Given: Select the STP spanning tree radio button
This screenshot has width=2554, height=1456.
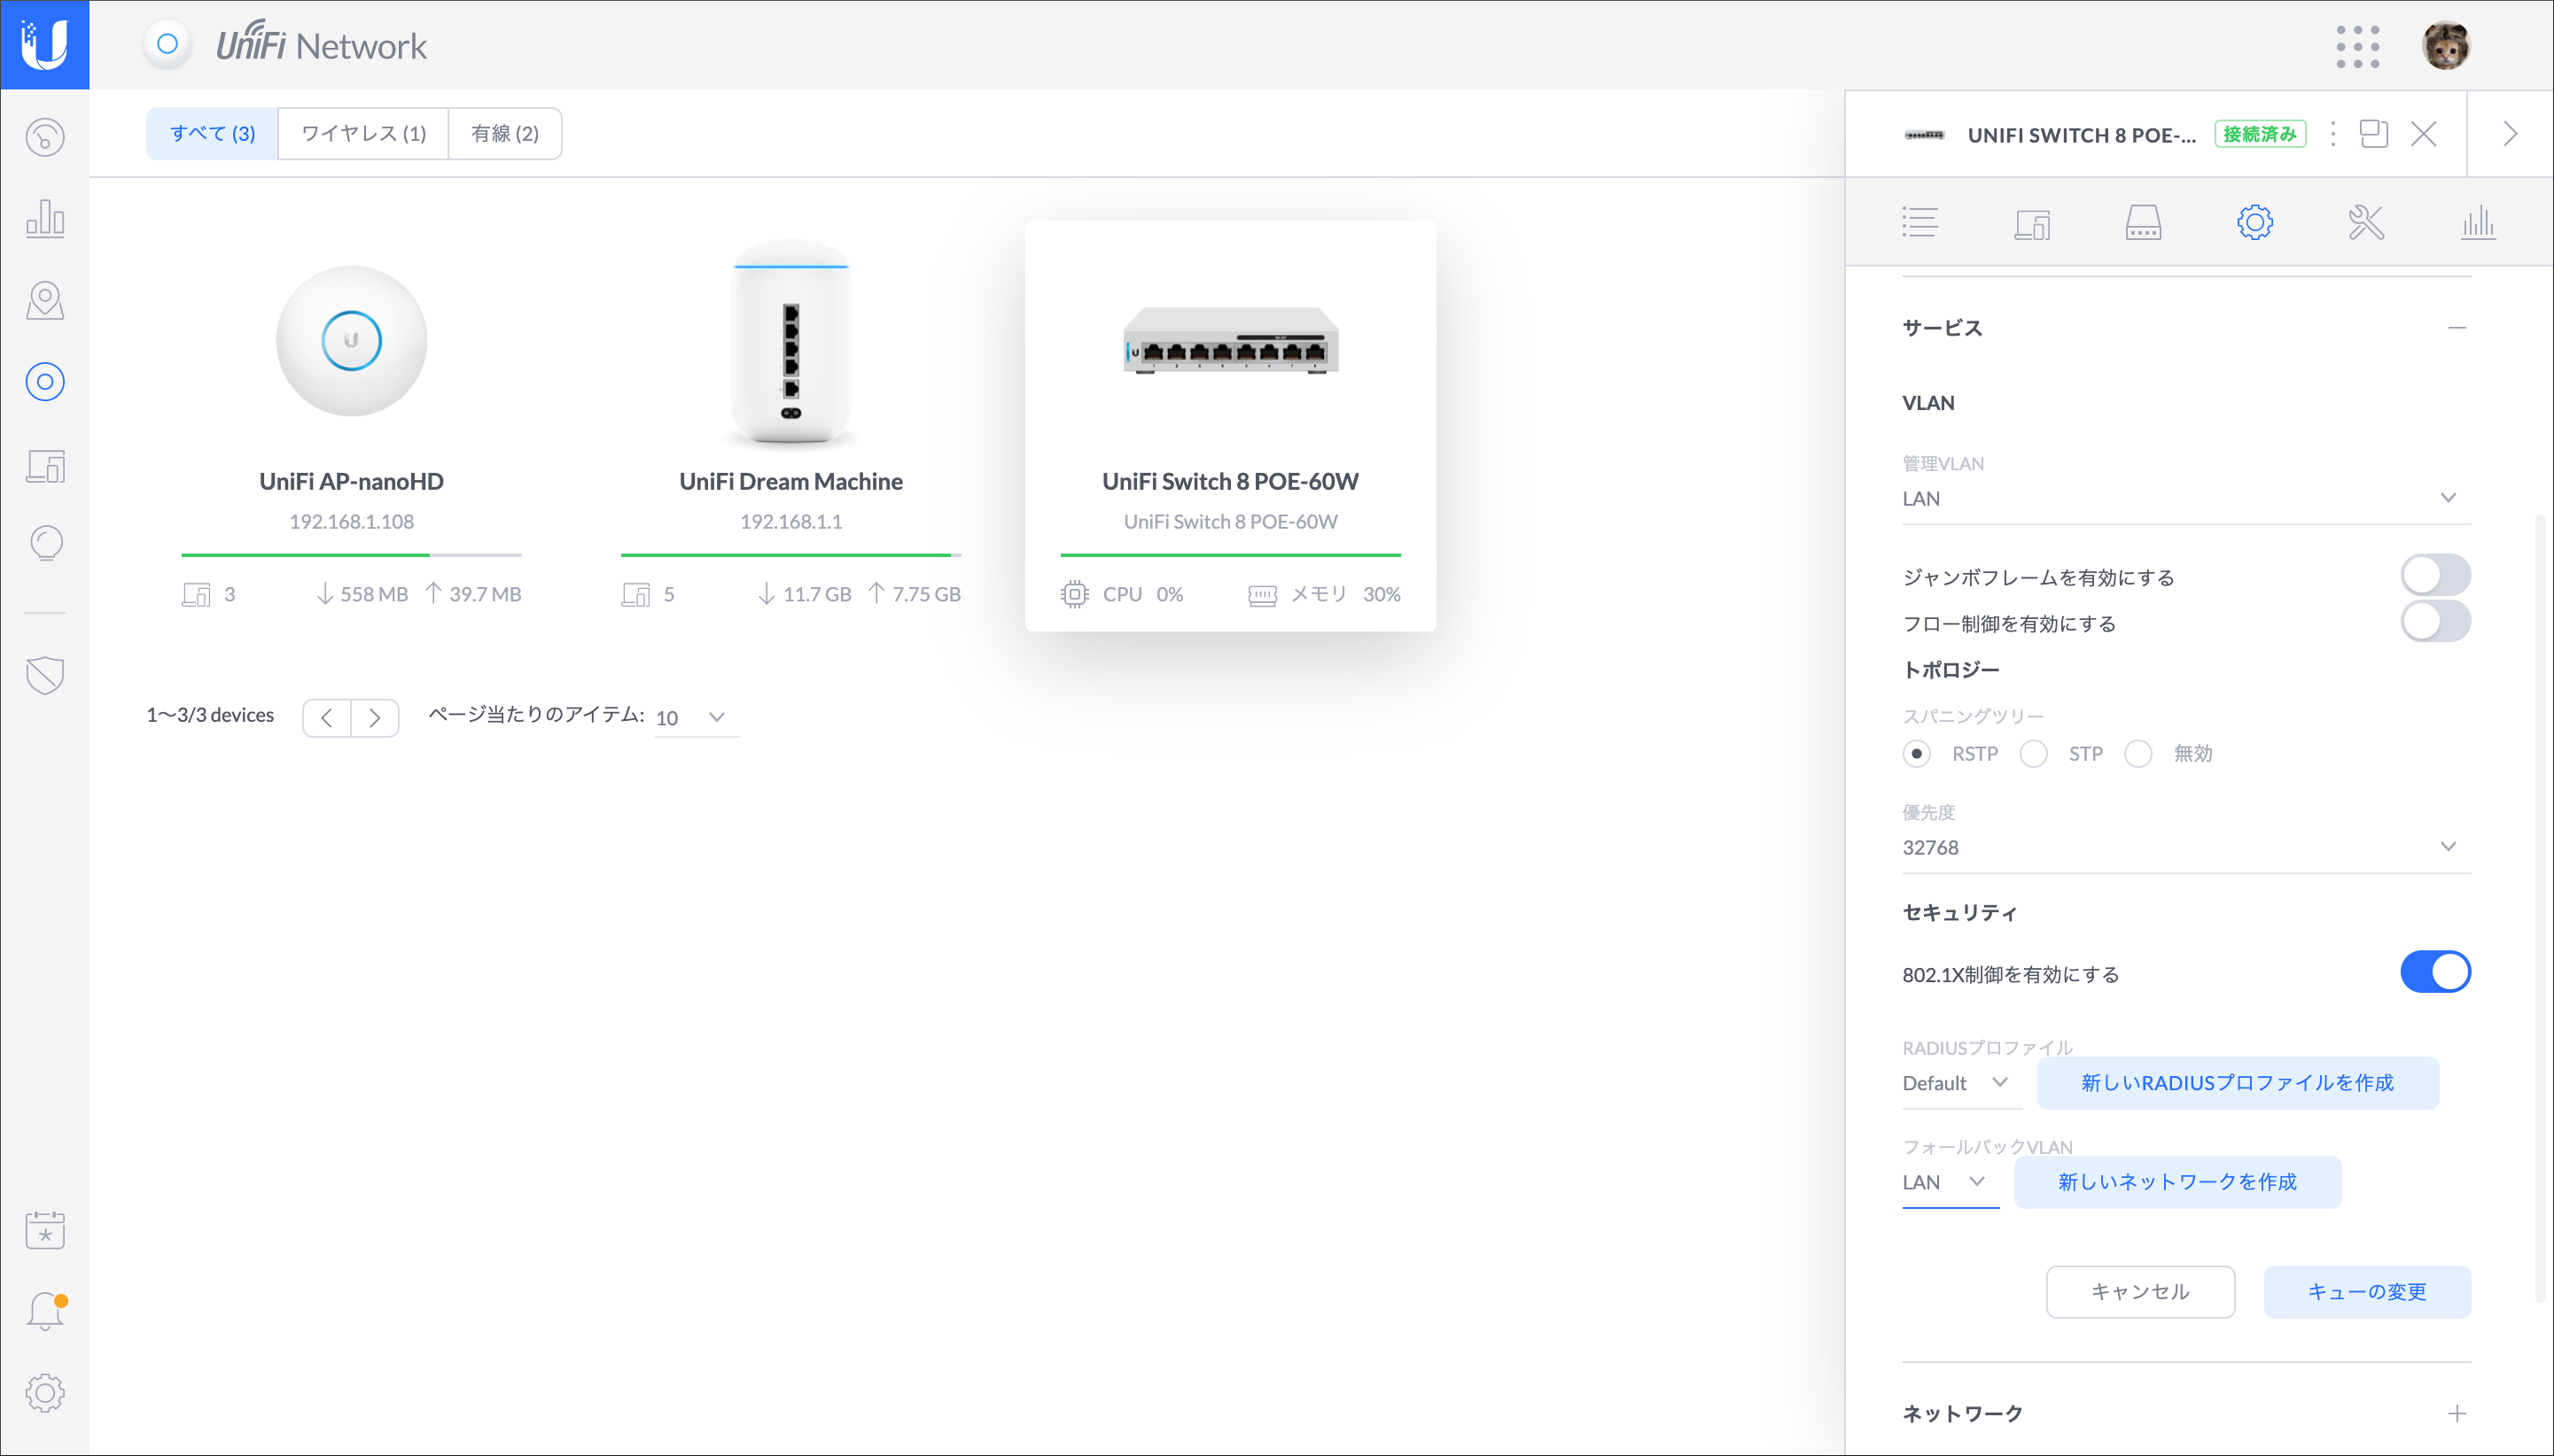Looking at the screenshot, I should click(2033, 753).
